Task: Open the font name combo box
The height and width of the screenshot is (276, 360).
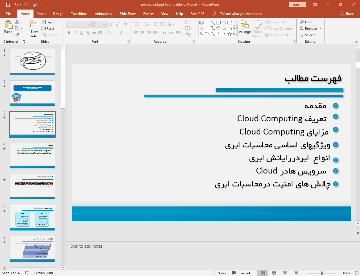Action: (x=79, y=24)
